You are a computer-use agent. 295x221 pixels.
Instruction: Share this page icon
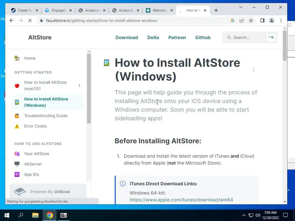[242, 20]
